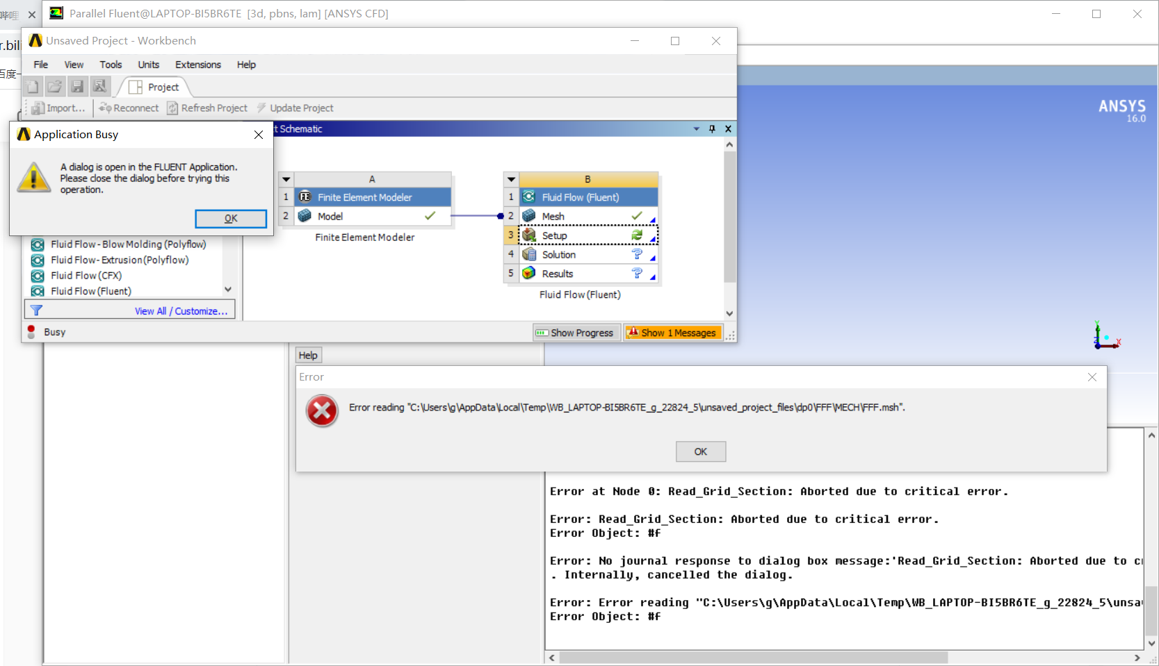The height and width of the screenshot is (666, 1159).
Task: Open the View menu in Workbench
Action: click(74, 65)
